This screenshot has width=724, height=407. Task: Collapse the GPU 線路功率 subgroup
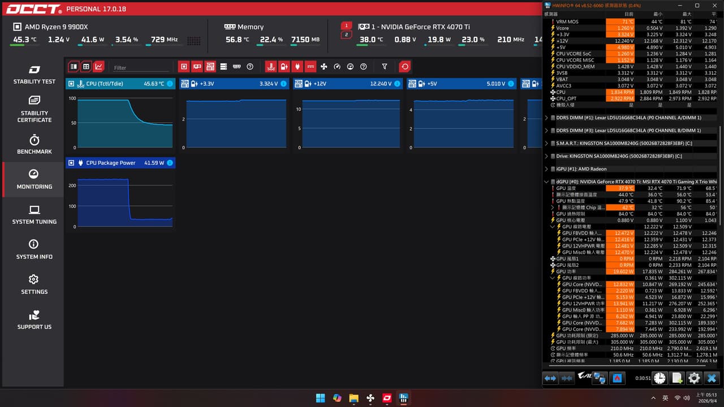[x=553, y=278]
